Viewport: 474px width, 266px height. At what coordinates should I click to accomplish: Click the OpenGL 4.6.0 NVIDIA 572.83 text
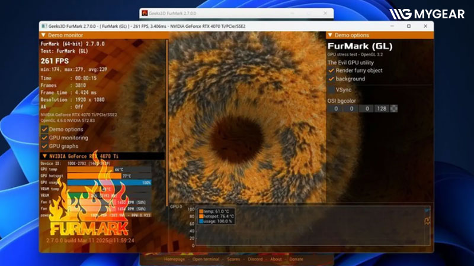coord(68,121)
